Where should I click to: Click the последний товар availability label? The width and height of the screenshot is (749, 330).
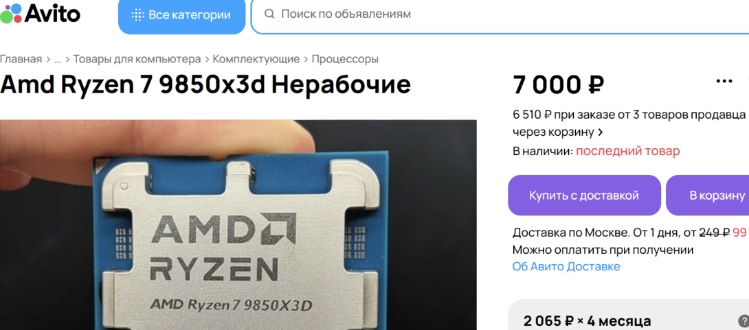tap(627, 151)
